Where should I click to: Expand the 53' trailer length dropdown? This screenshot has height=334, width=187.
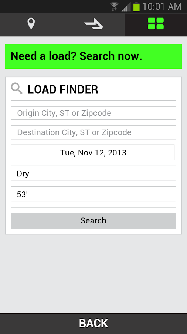pyautogui.click(x=93, y=194)
